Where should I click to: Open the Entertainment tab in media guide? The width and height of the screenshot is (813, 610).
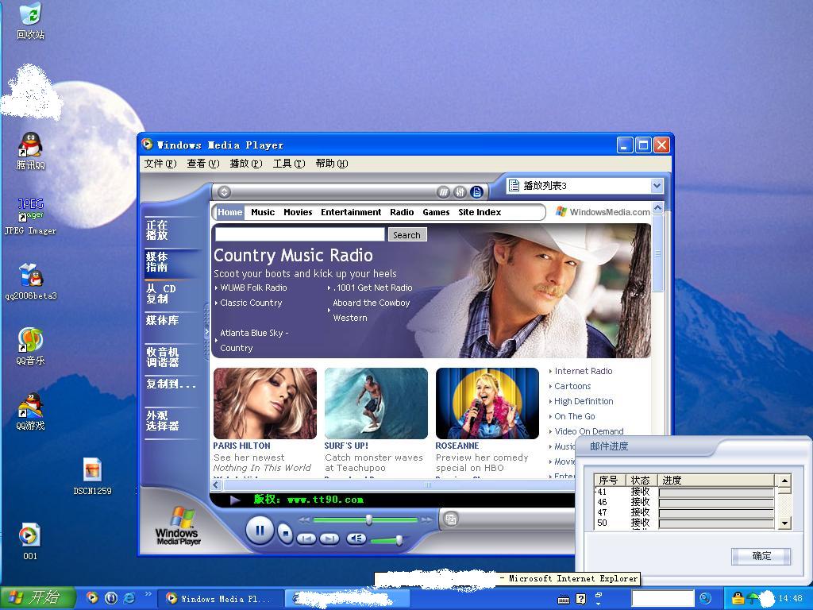coord(351,212)
